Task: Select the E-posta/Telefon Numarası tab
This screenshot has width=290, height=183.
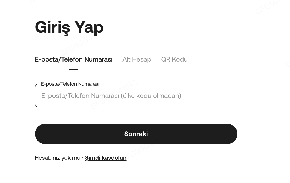Action: [x=74, y=59]
